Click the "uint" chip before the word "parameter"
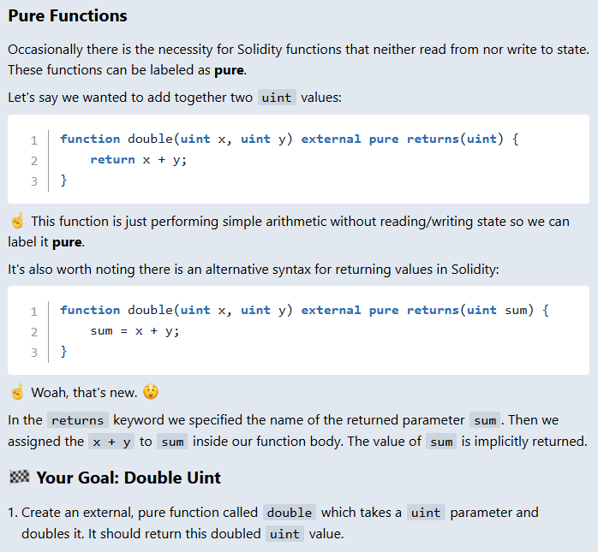Viewport: 598px width, 552px height. click(425, 513)
